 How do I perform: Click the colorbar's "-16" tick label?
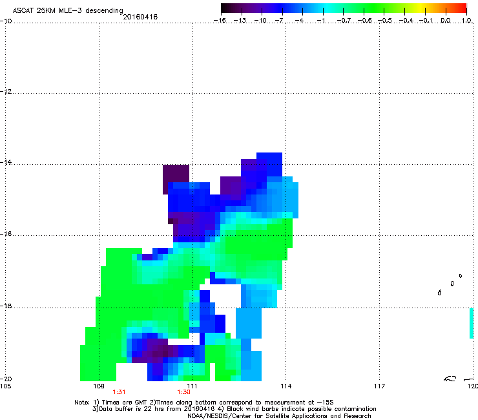[220, 21]
